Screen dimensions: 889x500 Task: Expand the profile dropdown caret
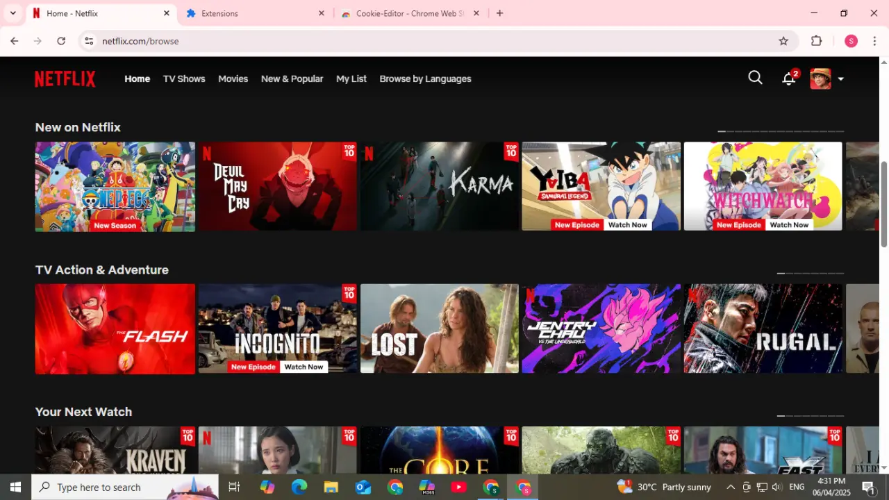click(840, 79)
